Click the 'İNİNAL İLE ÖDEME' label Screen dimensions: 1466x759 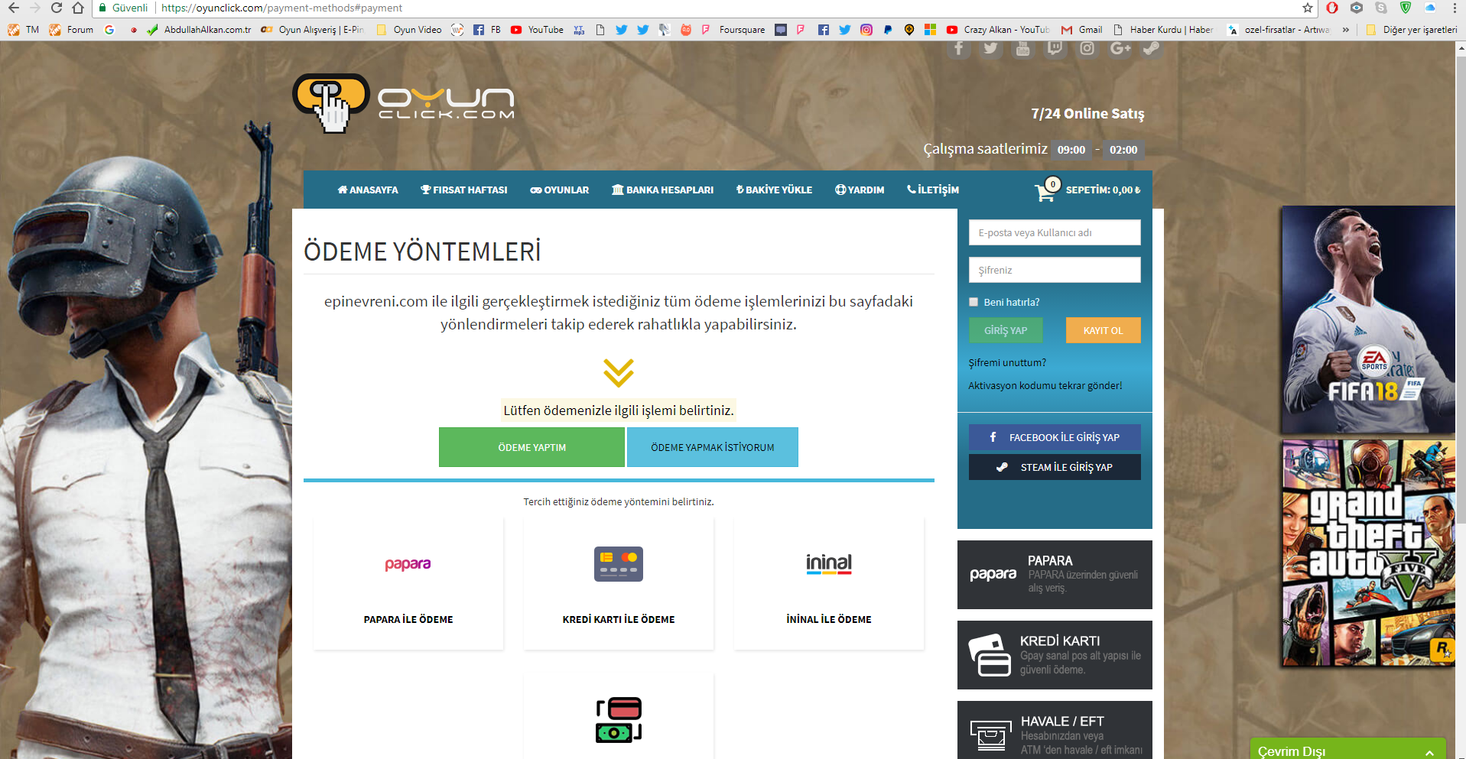(x=829, y=619)
